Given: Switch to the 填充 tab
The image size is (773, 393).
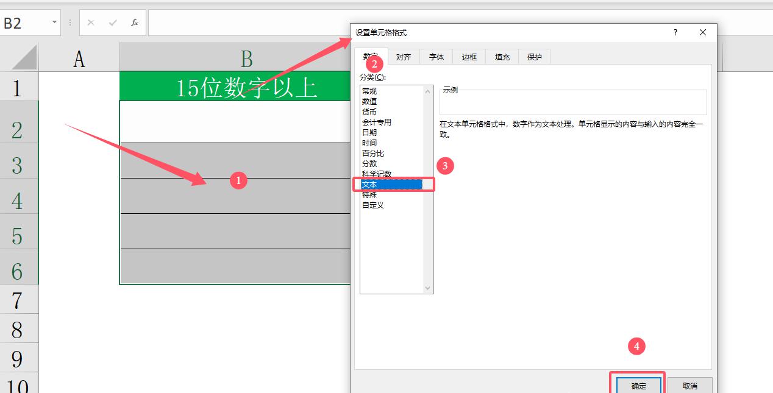Looking at the screenshot, I should 502,57.
